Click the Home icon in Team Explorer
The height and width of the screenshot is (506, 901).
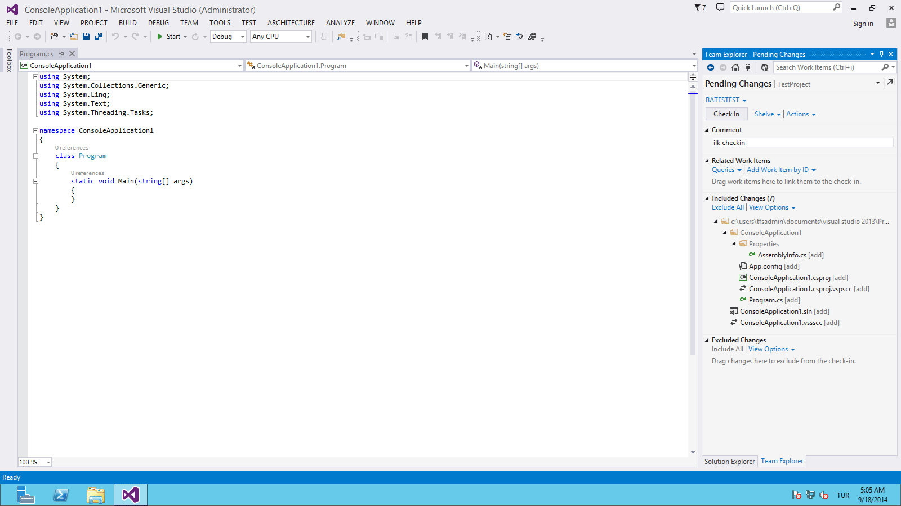click(x=735, y=67)
